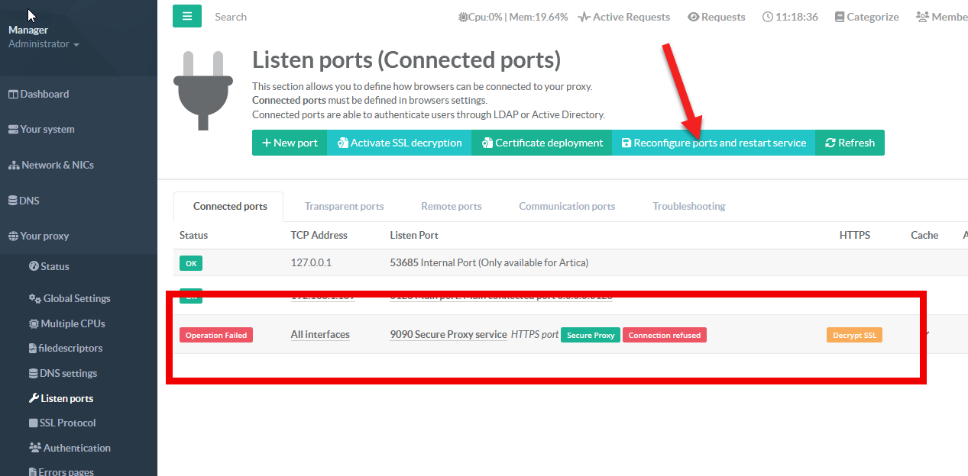The height and width of the screenshot is (476, 968).
Task: Click the hamburger menu toggle button
Action: coord(187,16)
